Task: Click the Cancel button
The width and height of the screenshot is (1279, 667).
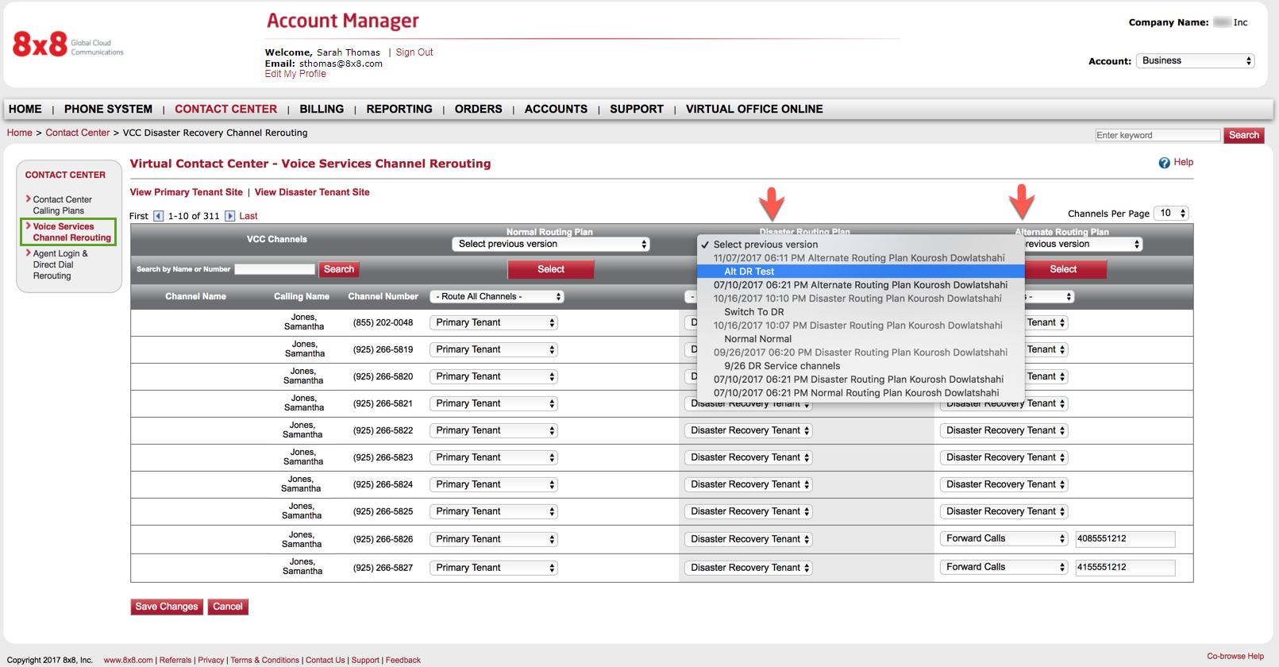Action: (228, 607)
